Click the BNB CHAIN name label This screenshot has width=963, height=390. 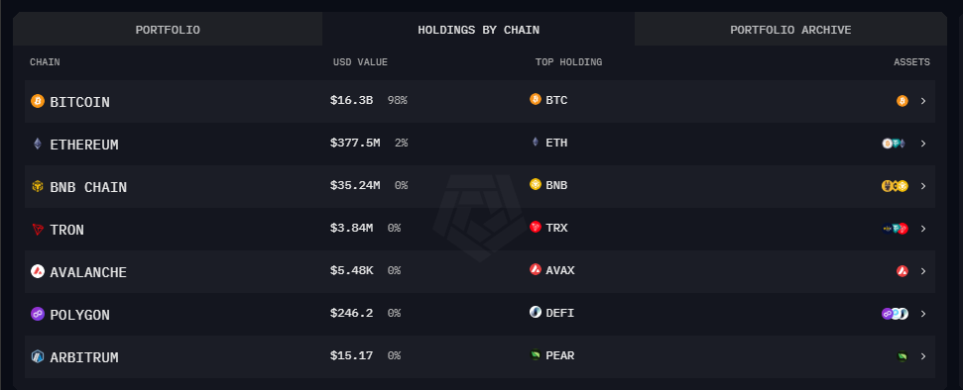click(88, 187)
